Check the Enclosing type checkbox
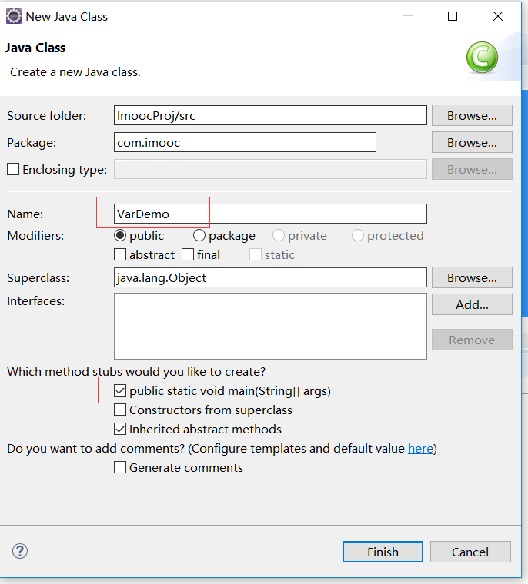The width and height of the screenshot is (528, 584). 13,169
